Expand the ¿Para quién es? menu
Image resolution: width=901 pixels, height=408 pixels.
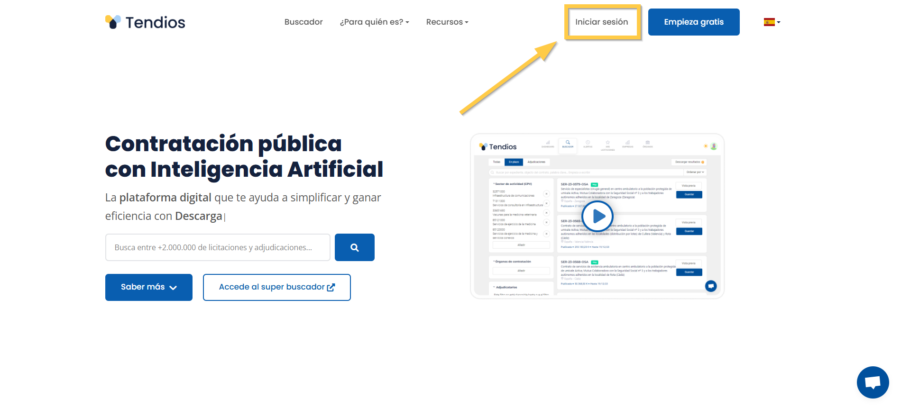click(374, 22)
